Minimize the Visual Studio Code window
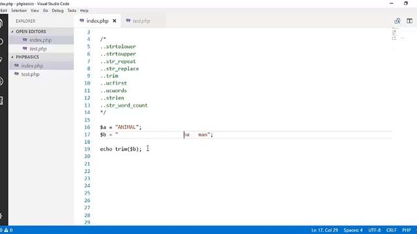The height and width of the screenshot is (234, 417). point(392,3)
